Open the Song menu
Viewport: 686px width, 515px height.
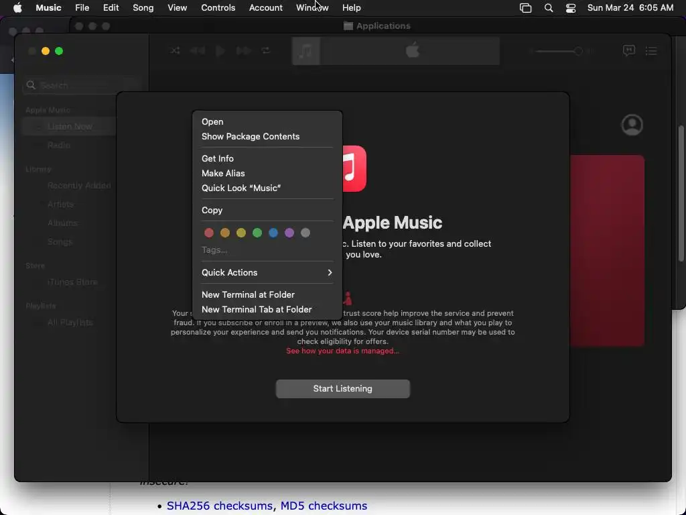143,7
